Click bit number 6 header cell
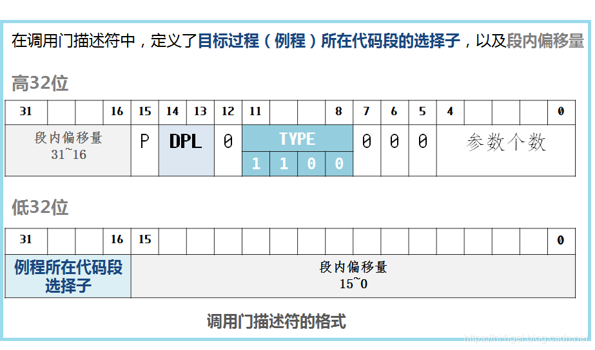This screenshot has width=595, height=350. pos(395,112)
